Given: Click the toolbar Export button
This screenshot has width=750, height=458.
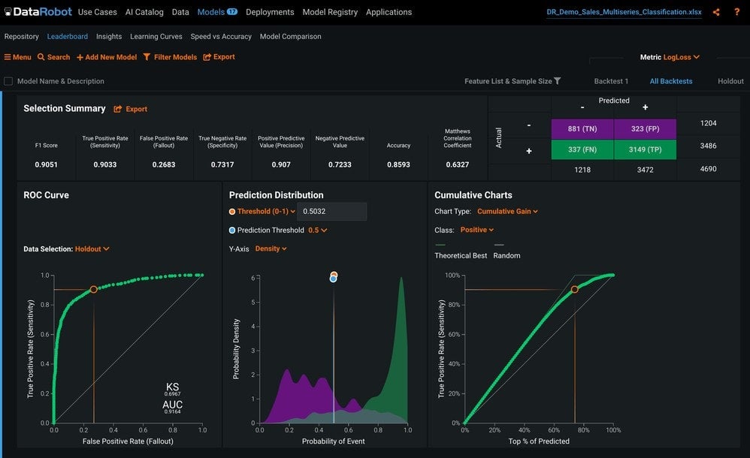Looking at the screenshot, I should [x=219, y=57].
